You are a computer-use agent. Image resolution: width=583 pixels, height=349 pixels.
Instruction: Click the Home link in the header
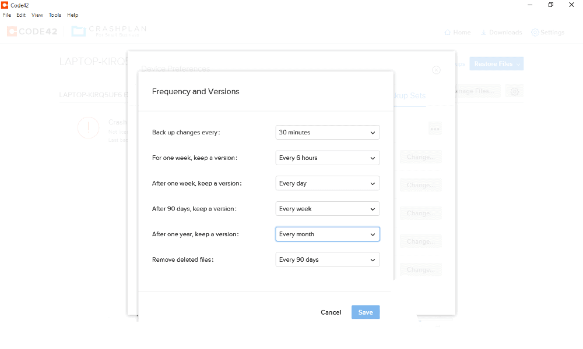pos(458,33)
